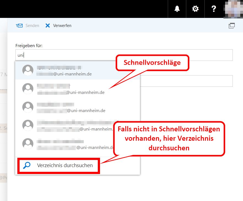Click the avatar of first suggestion
The width and height of the screenshot is (243, 201).
[x=28, y=70]
